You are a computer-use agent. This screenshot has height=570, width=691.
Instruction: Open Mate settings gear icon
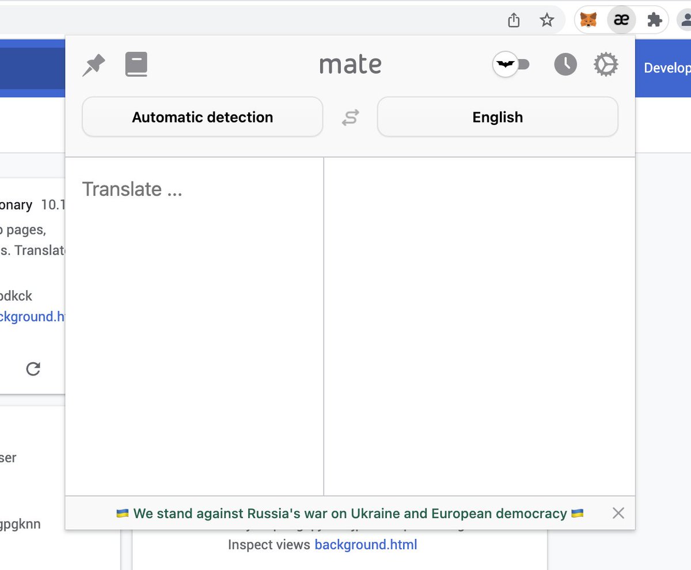coord(606,64)
